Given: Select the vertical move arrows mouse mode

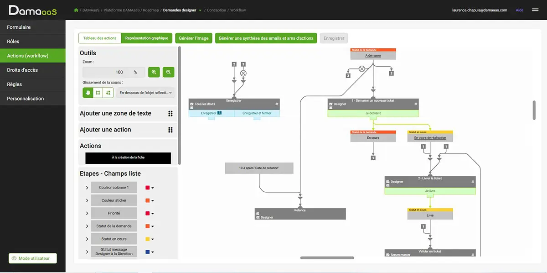Looking at the screenshot, I should (x=108, y=93).
